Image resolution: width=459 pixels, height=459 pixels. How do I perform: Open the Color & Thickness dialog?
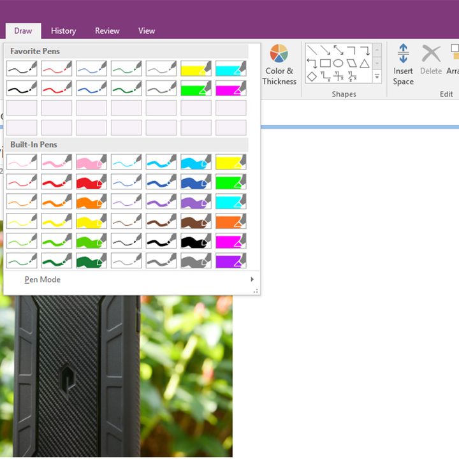279,65
